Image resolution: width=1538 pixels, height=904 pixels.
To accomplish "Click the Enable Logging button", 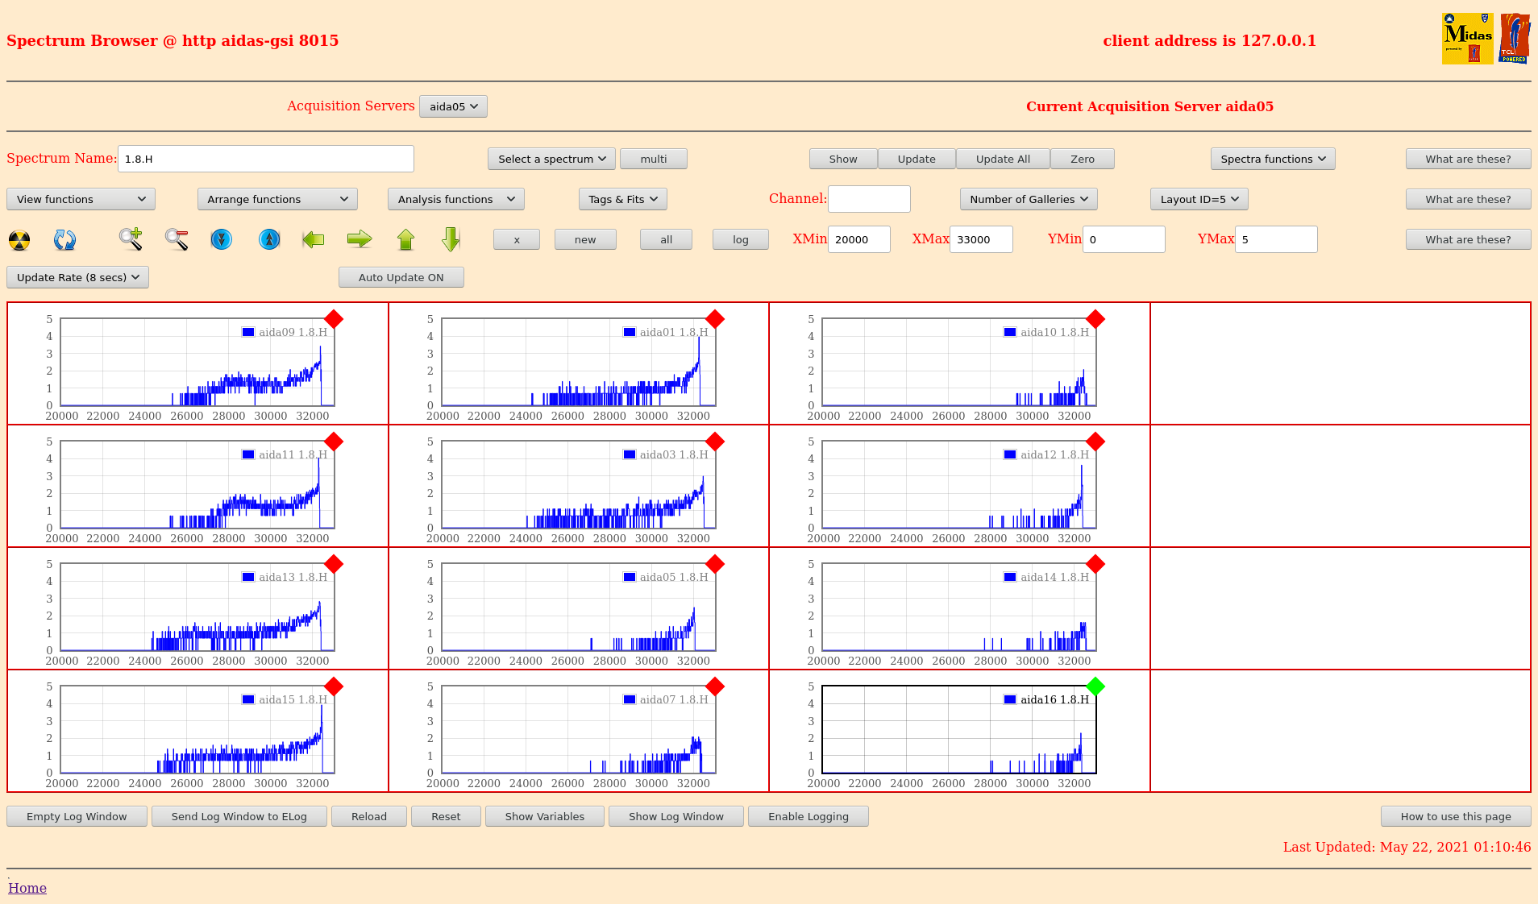I will pyautogui.click(x=808, y=816).
